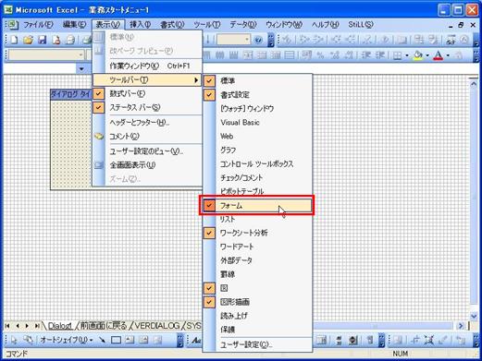The width and height of the screenshot is (482, 361).
Task: Expand the ツールバー submenu arrow
Action: pos(196,80)
